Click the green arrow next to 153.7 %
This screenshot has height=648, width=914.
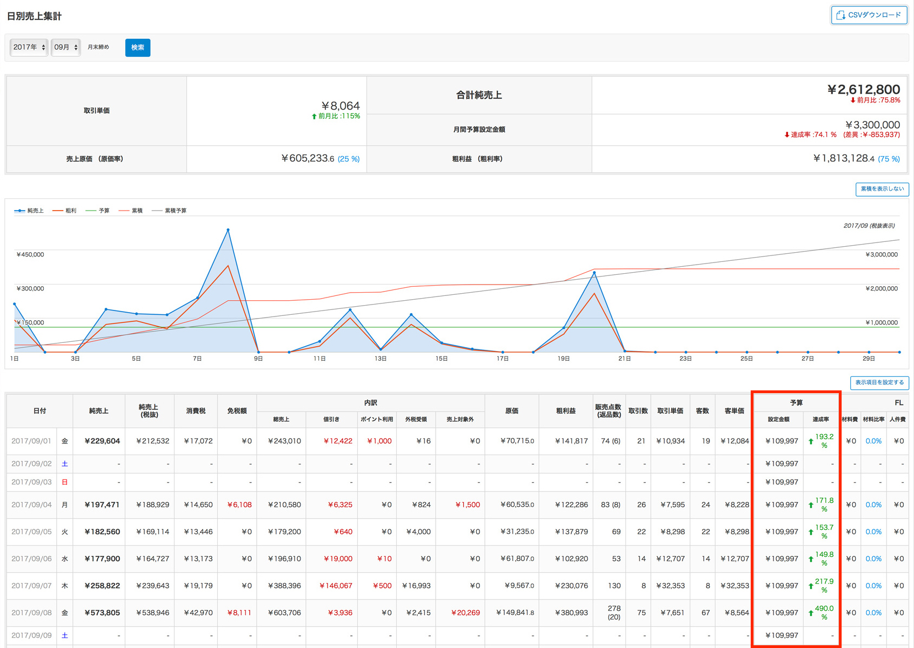tap(811, 532)
